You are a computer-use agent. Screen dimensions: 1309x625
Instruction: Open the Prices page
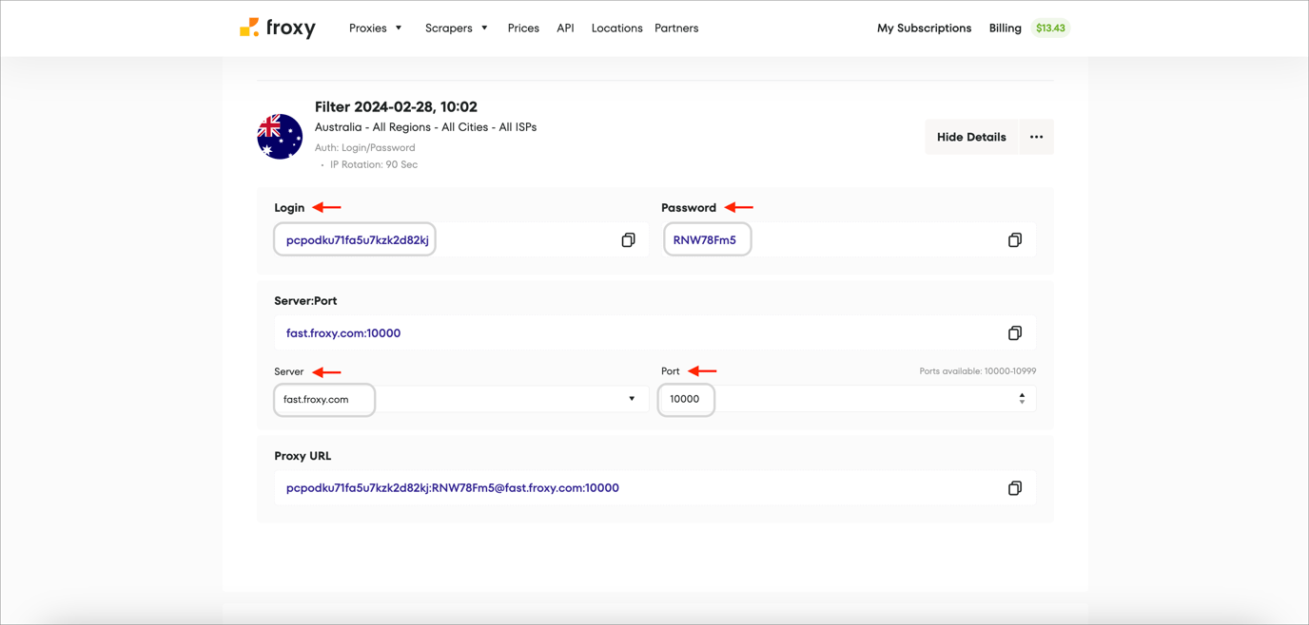523,28
